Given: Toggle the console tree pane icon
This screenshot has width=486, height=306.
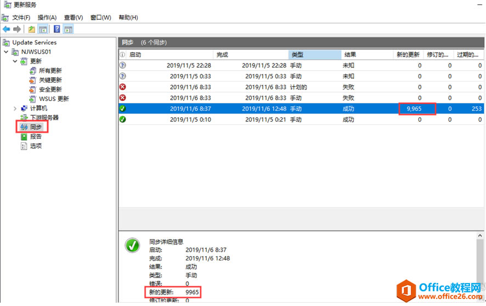Looking at the screenshot, I should pyautogui.click(x=43, y=30).
